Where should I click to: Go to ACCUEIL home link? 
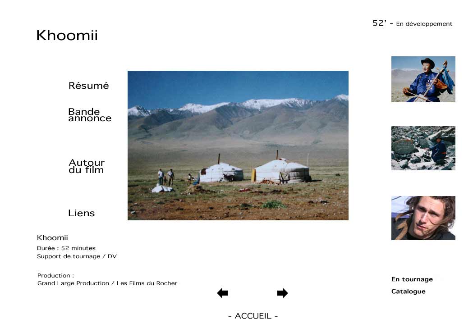[x=253, y=316]
